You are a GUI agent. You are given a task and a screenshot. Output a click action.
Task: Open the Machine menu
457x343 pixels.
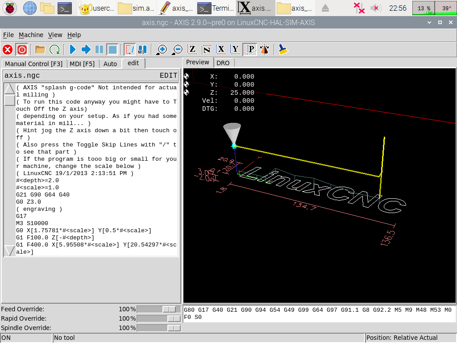tap(31, 35)
